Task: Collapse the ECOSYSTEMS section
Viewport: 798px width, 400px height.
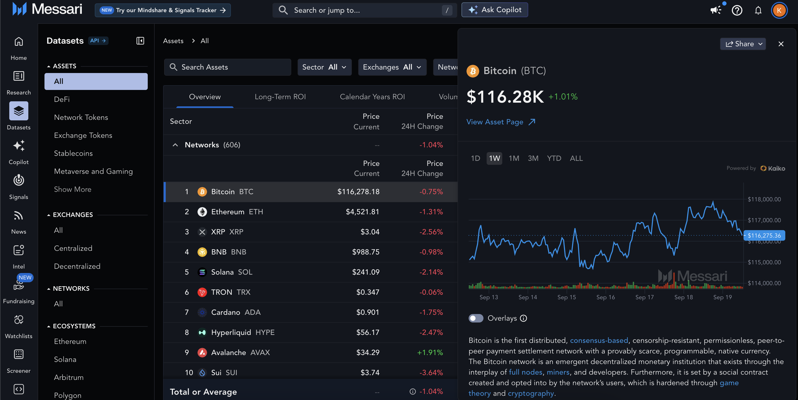Action: (x=49, y=326)
